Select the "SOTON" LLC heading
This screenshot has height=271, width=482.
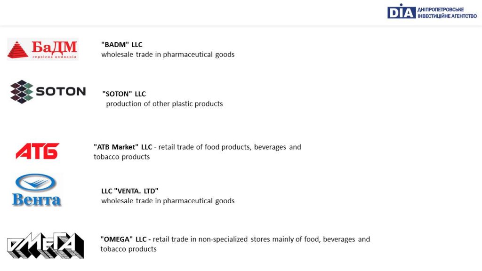pos(124,94)
